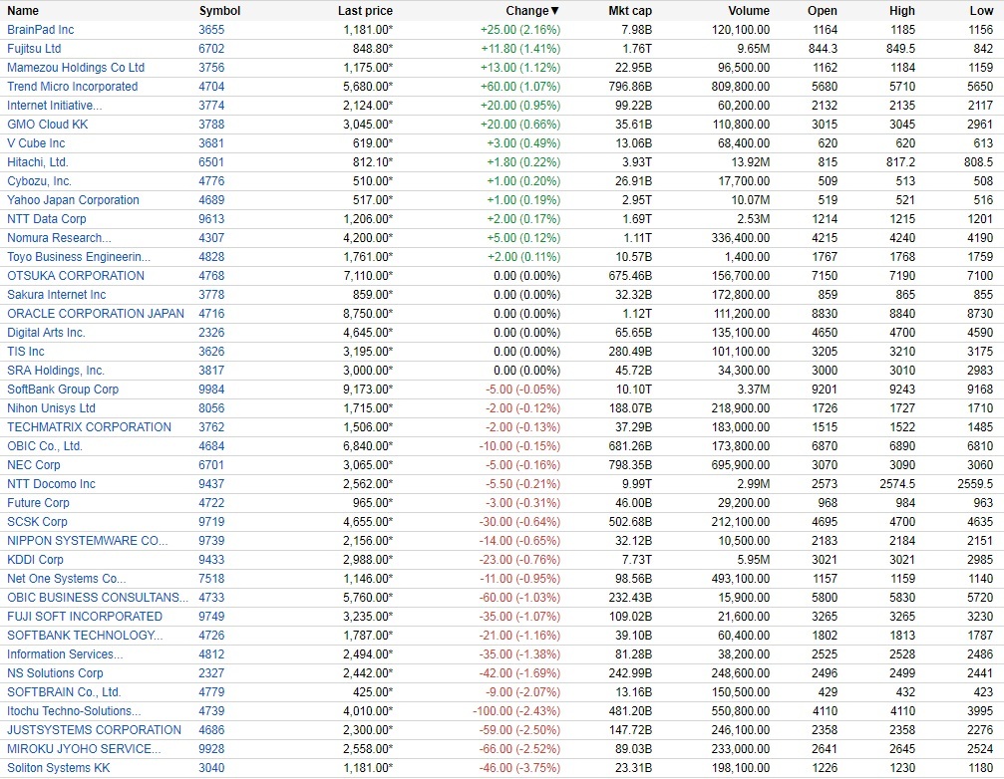Click ticker symbol 4704

[x=211, y=87]
